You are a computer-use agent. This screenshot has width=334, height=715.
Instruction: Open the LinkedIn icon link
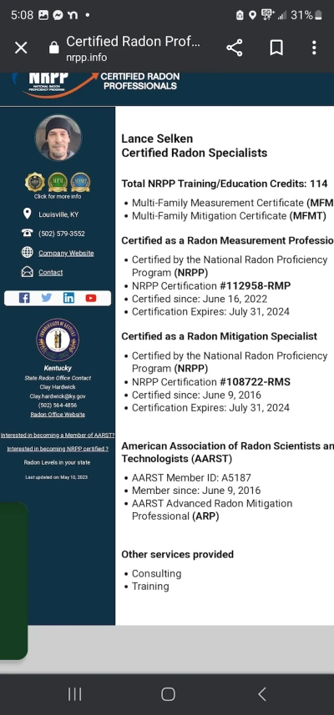point(68,298)
